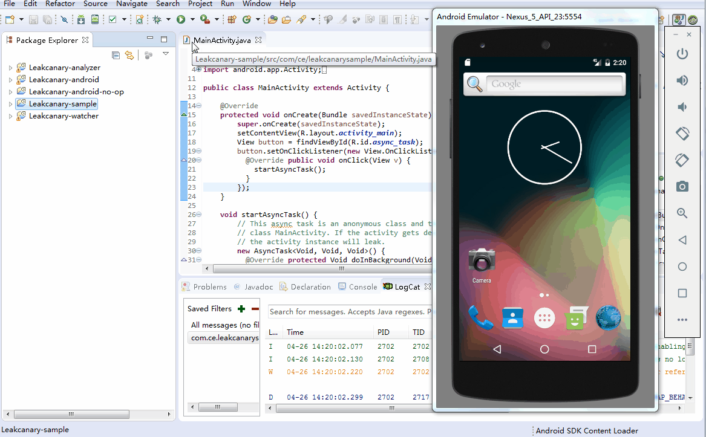Screen dimensions: 706x437
Task: Switch to the Declaration tab
Action: point(306,286)
